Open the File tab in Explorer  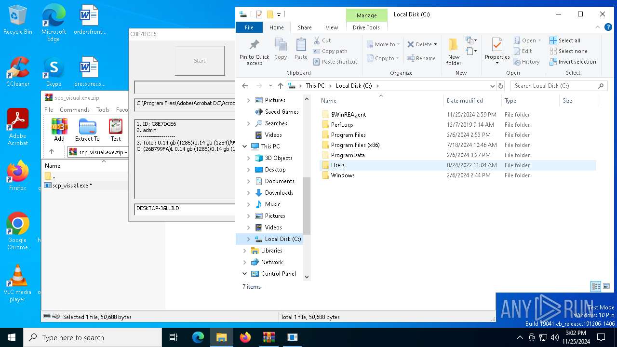click(249, 27)
